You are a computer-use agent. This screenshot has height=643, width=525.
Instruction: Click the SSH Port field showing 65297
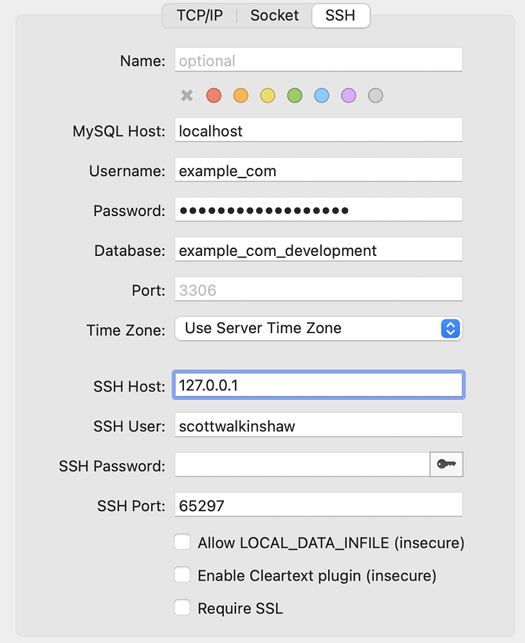(318, 505)
